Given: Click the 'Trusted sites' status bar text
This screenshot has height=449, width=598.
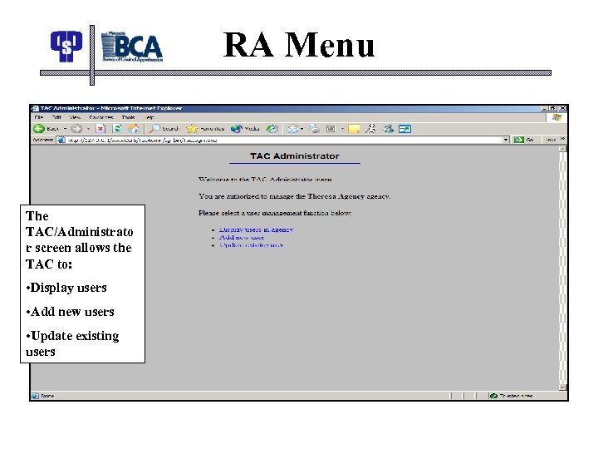Looking at the screenshot, I should [x=516, y=396].
